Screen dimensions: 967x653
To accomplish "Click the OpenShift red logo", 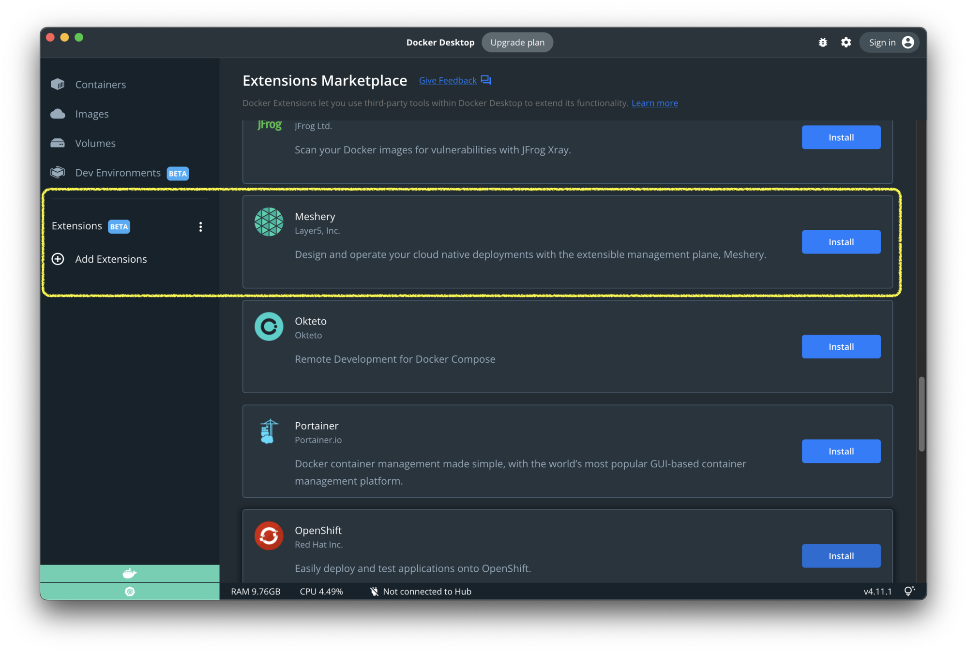I will [x=269, y=536].
